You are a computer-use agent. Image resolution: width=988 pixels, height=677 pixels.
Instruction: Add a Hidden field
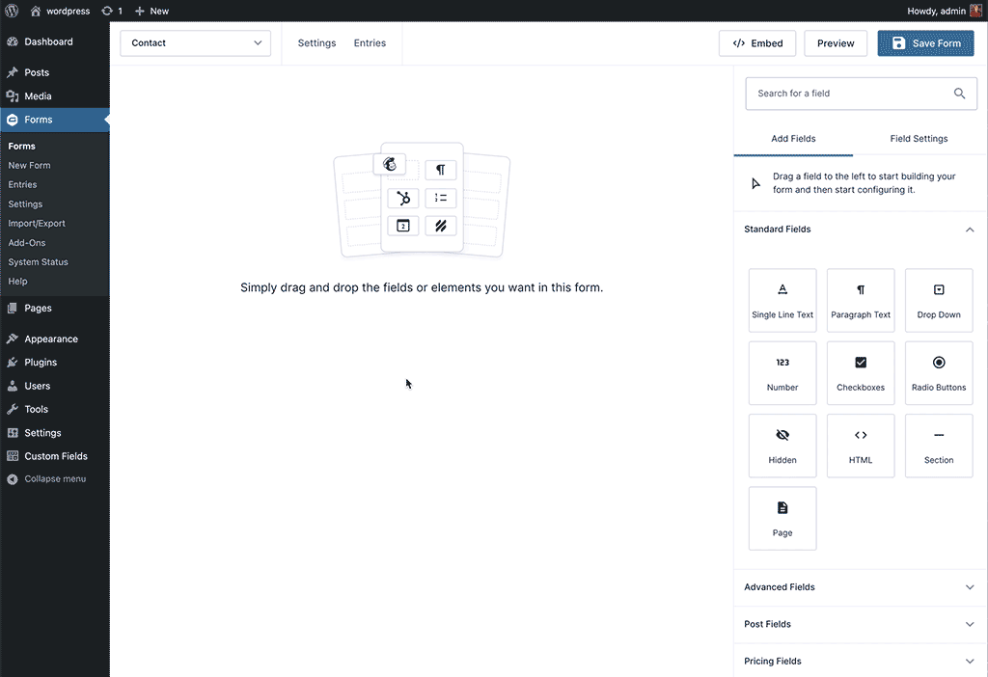(782, 446)
